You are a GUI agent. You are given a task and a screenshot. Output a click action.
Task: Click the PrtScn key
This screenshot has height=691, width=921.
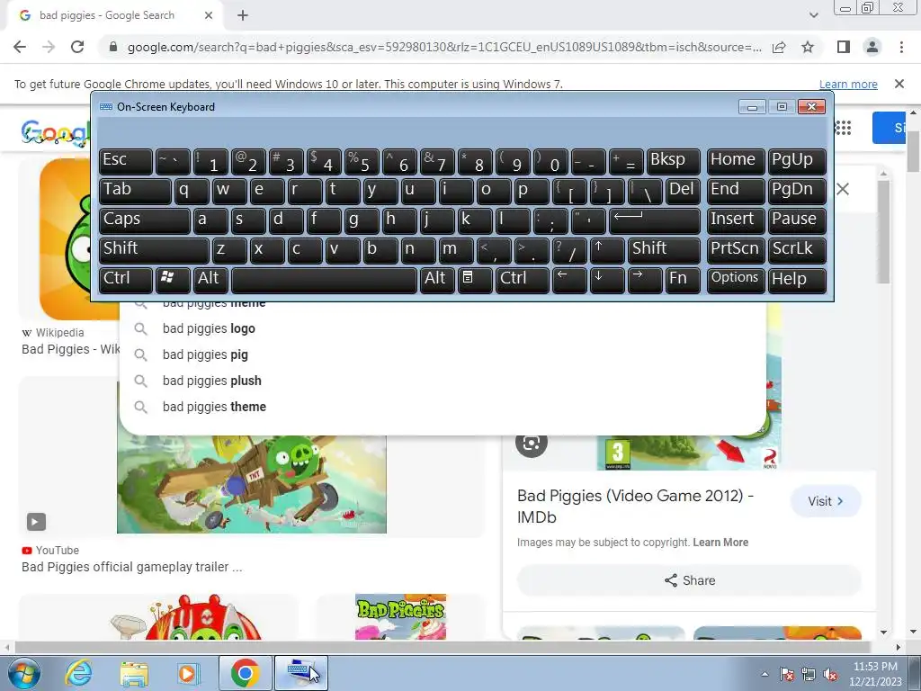point(736,250)
